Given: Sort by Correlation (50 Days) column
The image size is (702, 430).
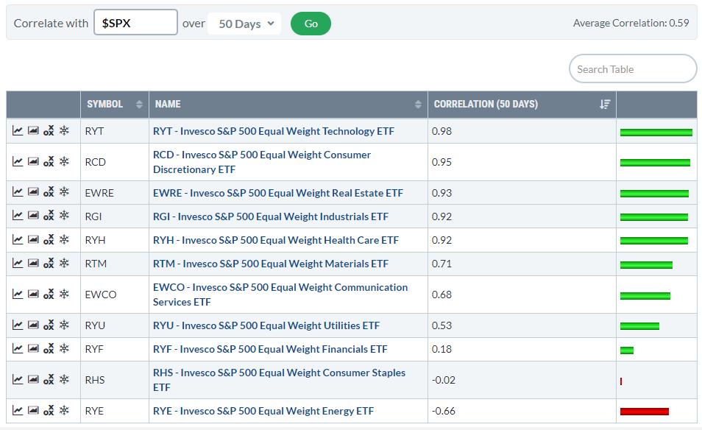Looking at the screenshot, I should (521, 105).
